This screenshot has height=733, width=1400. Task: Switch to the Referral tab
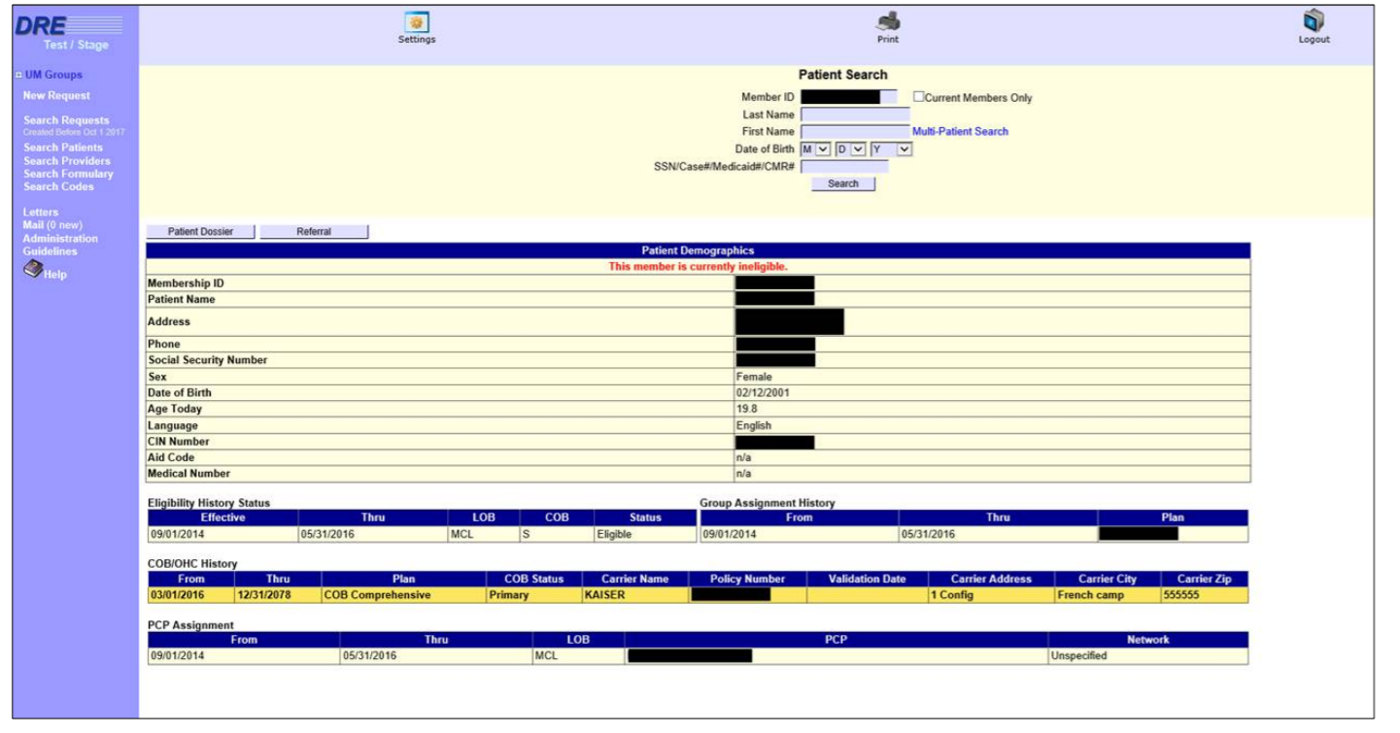(x=314, y=232)
